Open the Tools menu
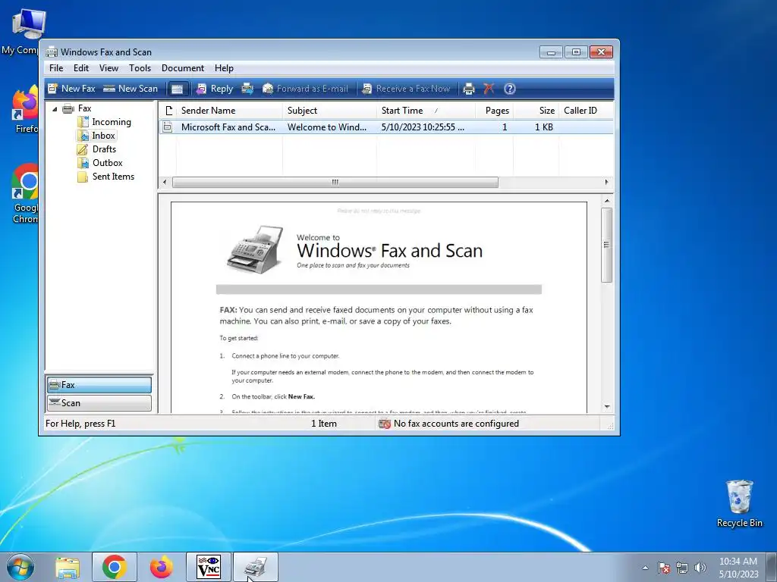The image size is (777, 582). [140, 67]
